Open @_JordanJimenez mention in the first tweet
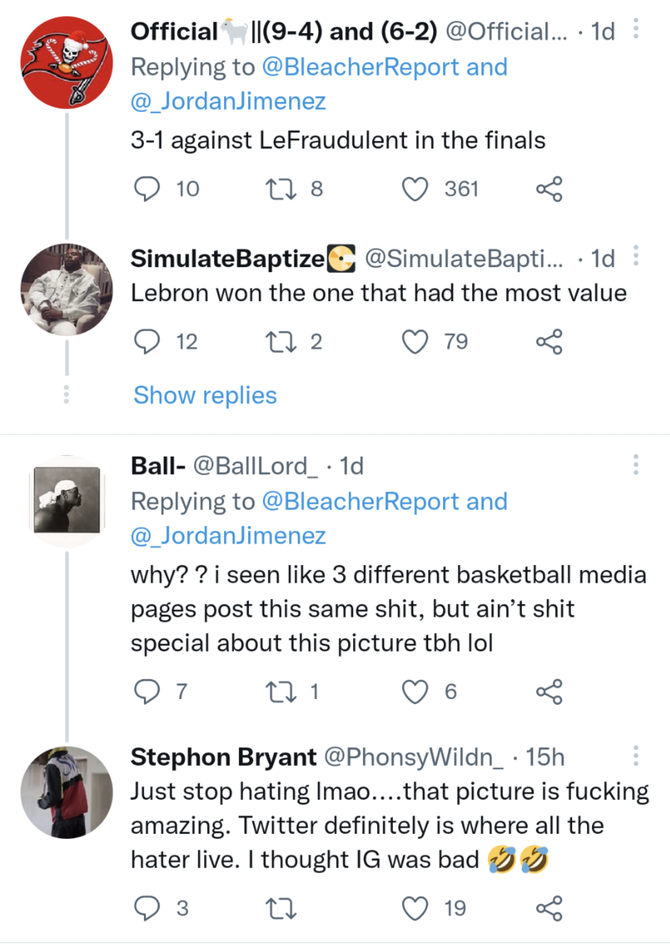This screenshot has width=670, height=944. 229,101
